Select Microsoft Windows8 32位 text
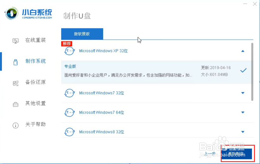Viewport: 260px width, 164px height. coord(101,132)
